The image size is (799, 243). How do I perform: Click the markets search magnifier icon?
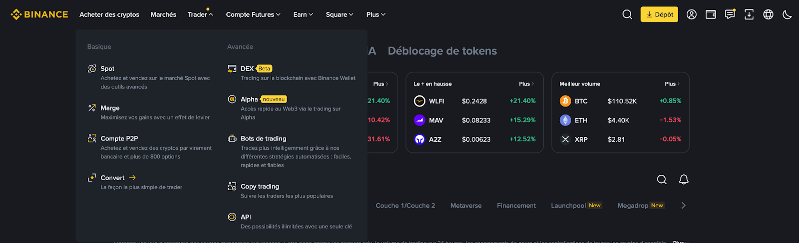(662, 179)
